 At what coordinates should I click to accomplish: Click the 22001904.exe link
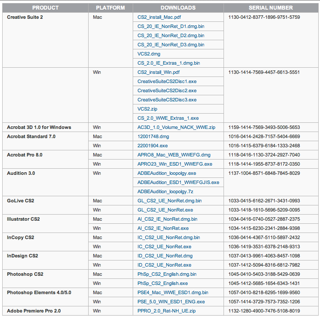tap(152, 146)
